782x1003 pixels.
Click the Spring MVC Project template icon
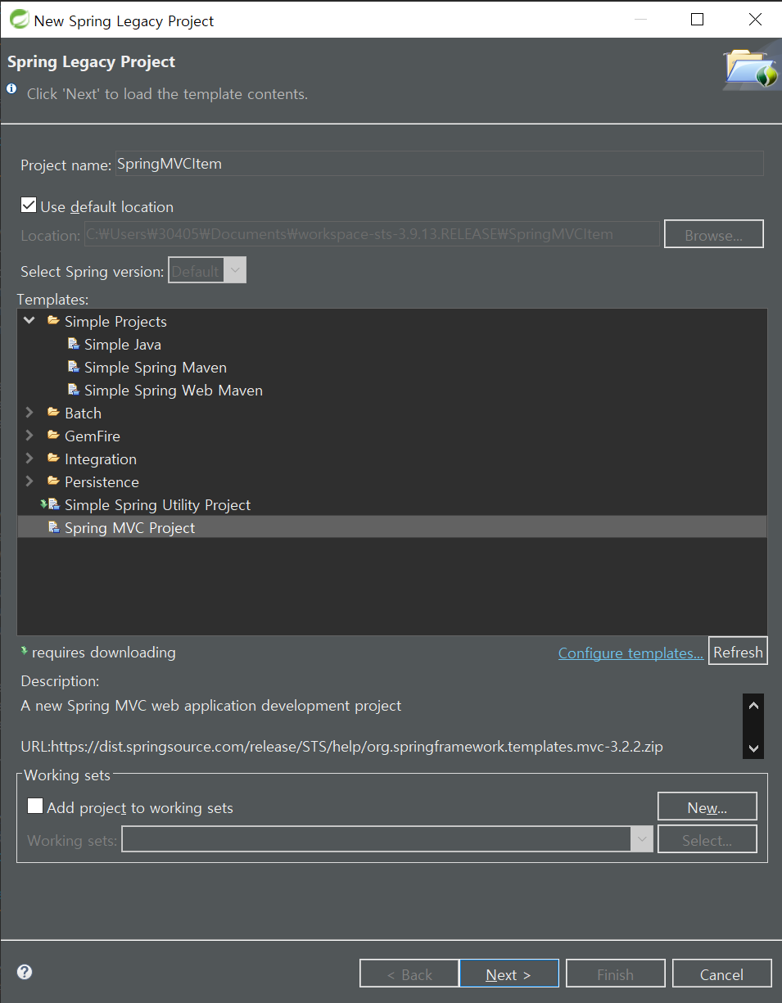click(x=54, y=527)
